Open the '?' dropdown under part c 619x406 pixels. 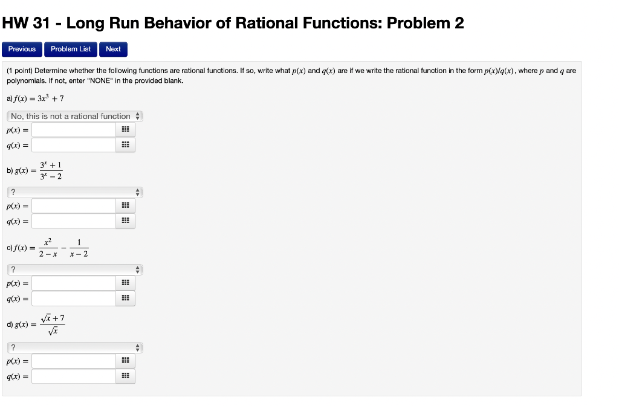[x=74, y=269]
